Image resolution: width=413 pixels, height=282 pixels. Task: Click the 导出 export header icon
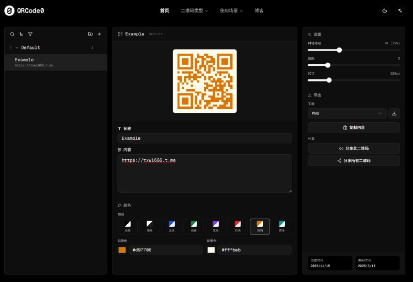point(309,95)
